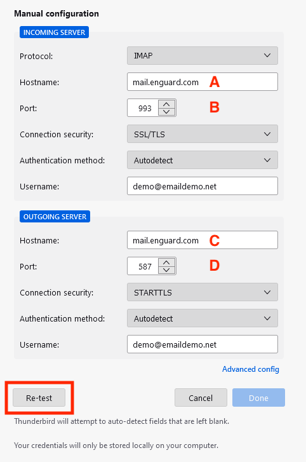Select the INCOMING SERVER label
This screenshot has height=462, width=306.
click(x=54, y=32)
